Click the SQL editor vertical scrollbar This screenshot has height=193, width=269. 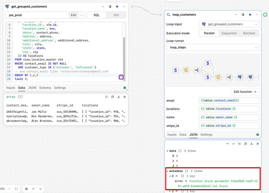pyautogui.click(x=124, y=58)
